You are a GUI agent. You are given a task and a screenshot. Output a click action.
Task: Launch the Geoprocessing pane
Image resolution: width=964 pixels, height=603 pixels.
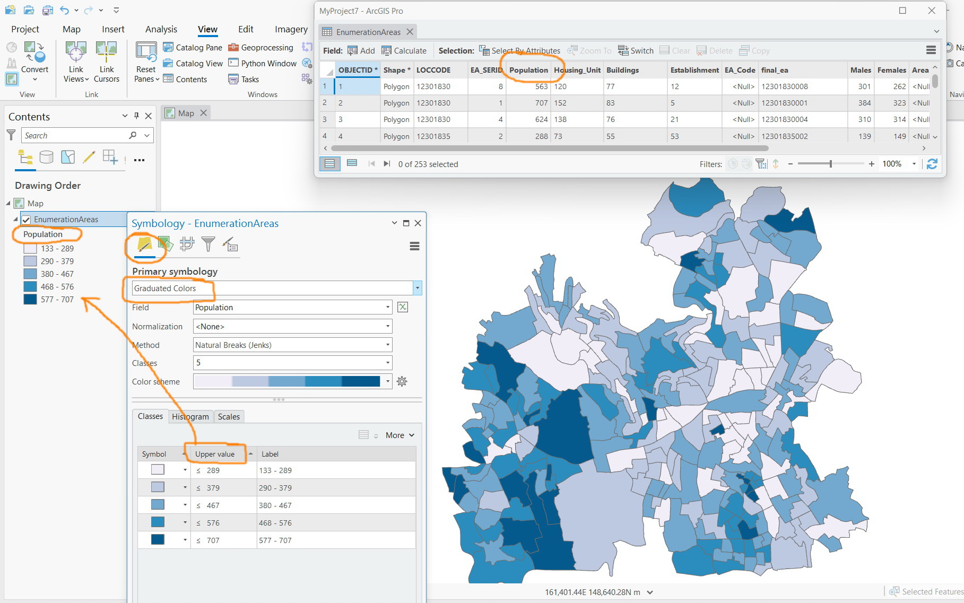(260, 47)
